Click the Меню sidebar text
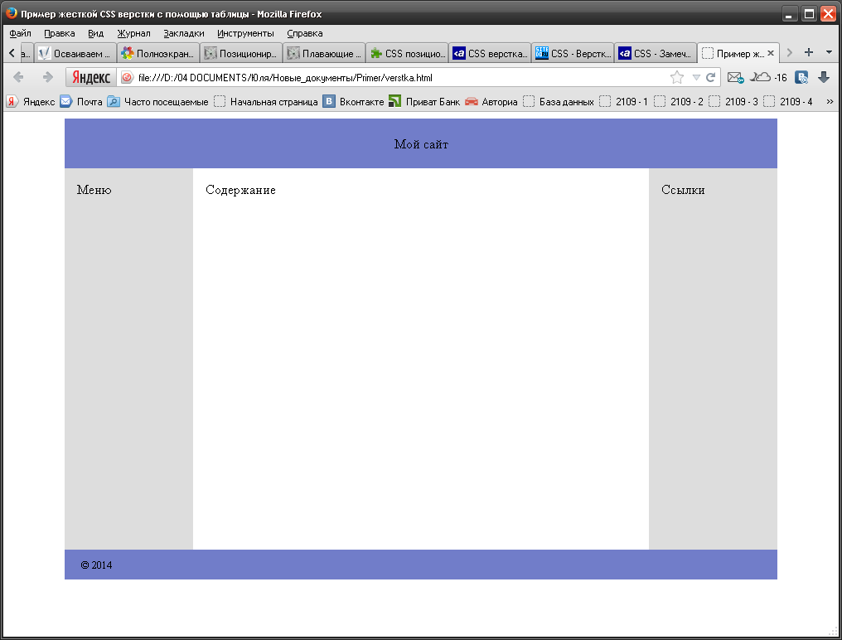 click(x=94, y=190)
